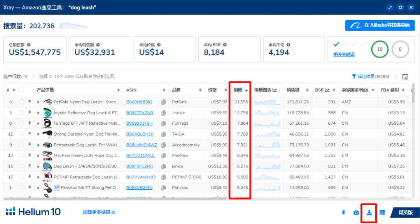Click the table vertical scrollbar
420x224 pixels.
pos(413,93)
